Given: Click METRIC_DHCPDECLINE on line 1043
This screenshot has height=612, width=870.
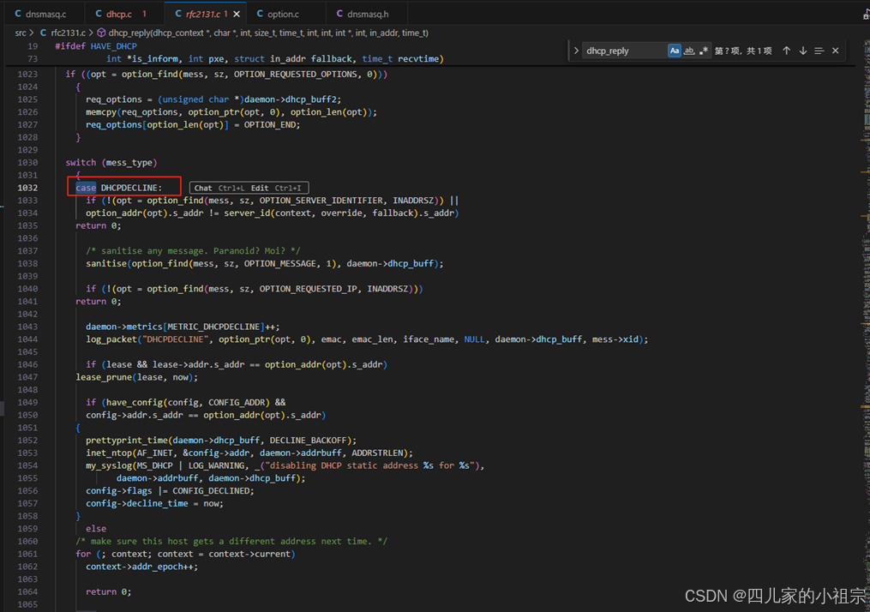Looking at the screenshot, I should [213, 327].
